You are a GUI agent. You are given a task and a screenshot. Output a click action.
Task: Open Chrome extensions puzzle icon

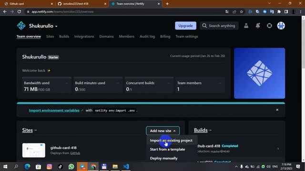279,11
